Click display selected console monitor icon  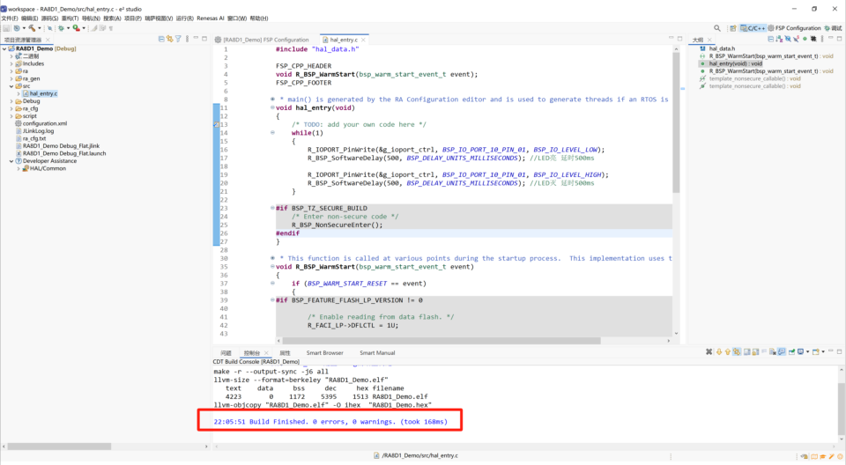[x=801, y=351]
